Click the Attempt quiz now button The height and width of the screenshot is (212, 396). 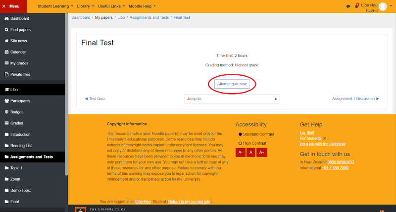(x=232, y=84)
